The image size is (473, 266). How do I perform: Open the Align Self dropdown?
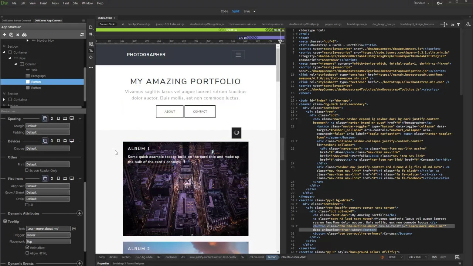click(x=48, y=186)
